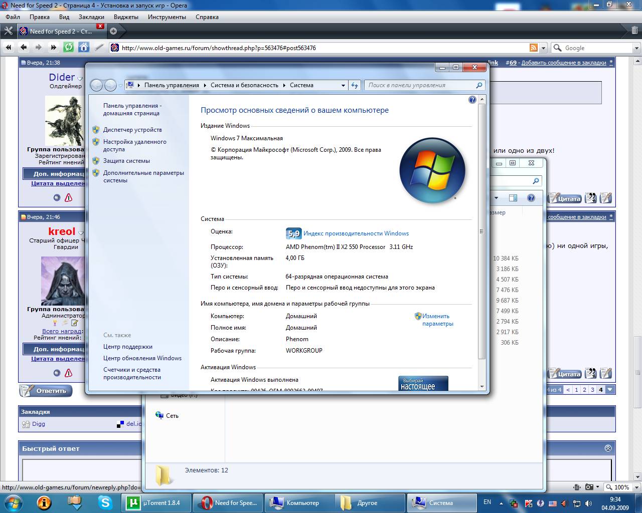The image size is (642, 513).
Task: Open the search engine dropdown next to Google
Action: click(x=558, y=48)
